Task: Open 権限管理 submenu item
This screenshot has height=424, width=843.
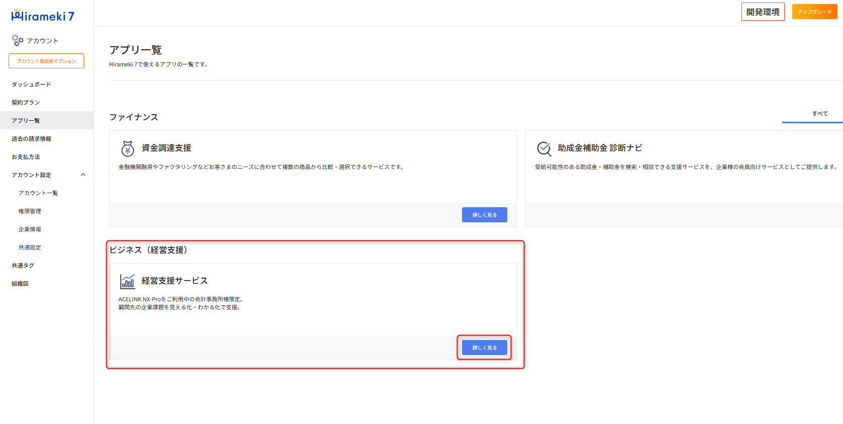Action: tap(30, 211)
